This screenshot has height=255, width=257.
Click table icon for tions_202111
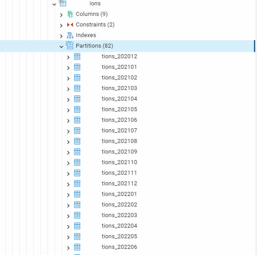tap(77, 173)
